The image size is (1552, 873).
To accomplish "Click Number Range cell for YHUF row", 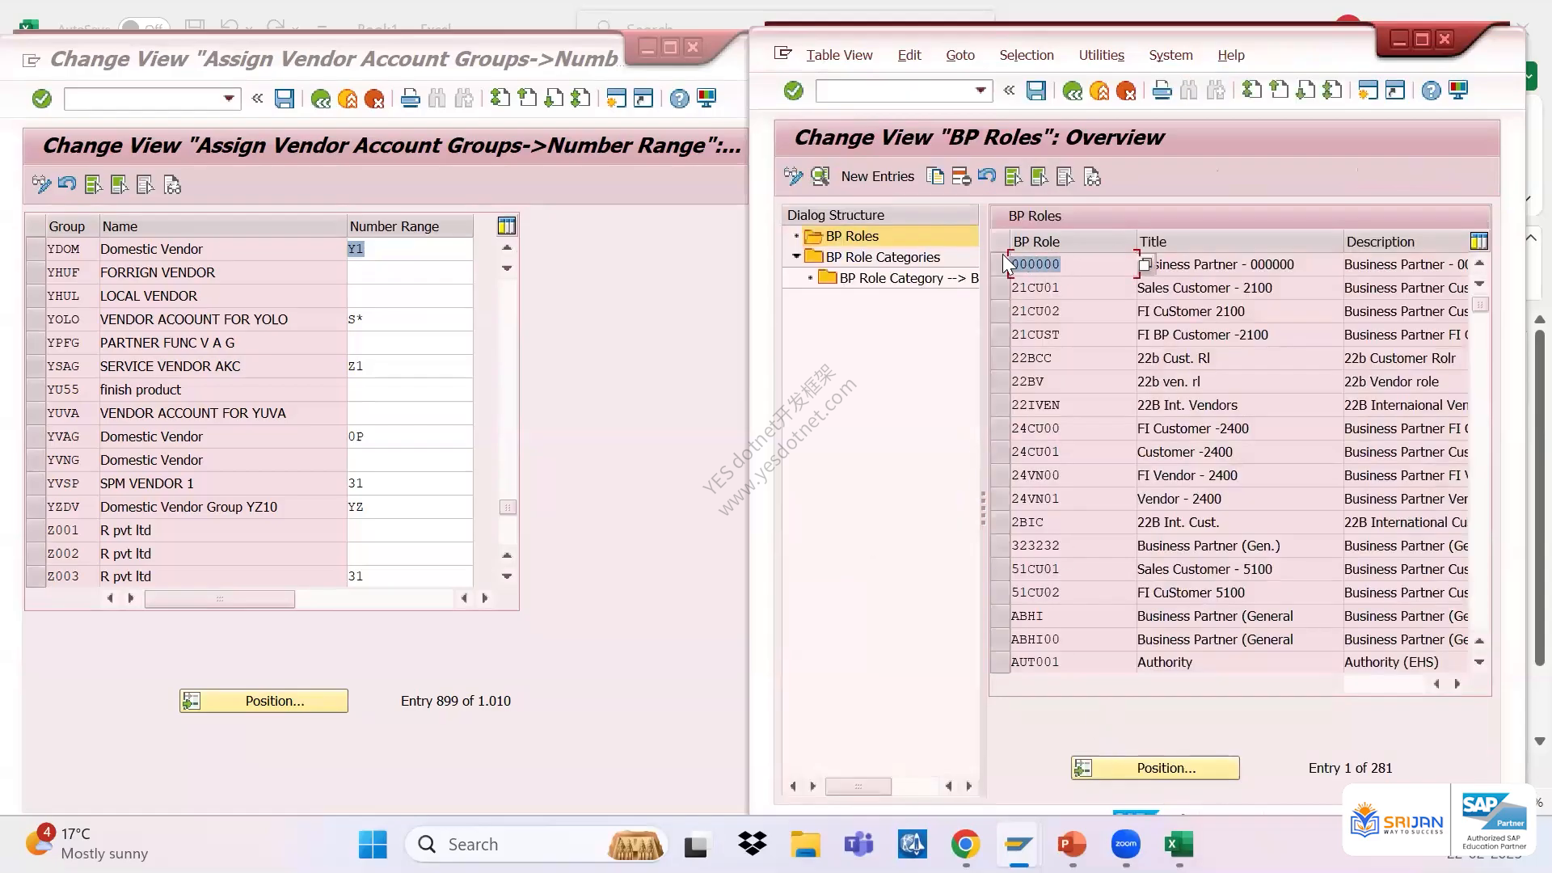I will tap(410, 272).
